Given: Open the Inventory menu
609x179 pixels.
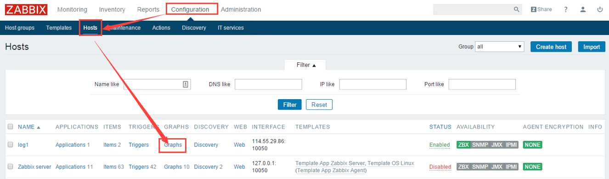Looking at the screenshot, I should 112,9.
